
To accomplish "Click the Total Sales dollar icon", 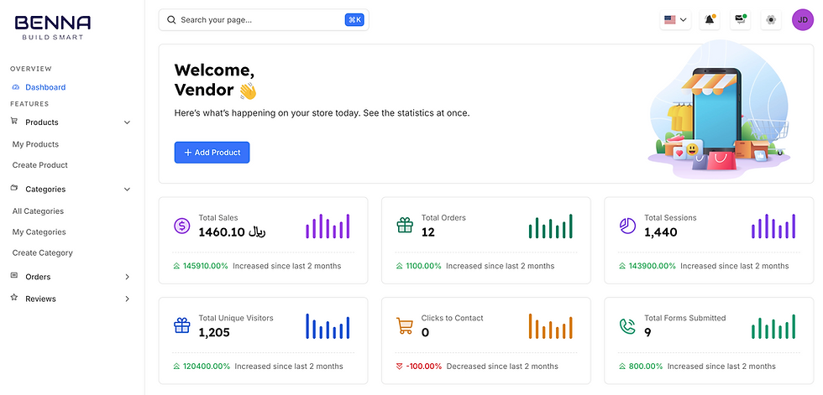I will coord(182,226).
